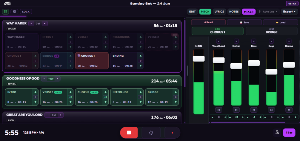The width and height of the screenshot is (300, 141).
Task: Click the mixer horizontal scrollbar
Action: pyautogui.click(x=248, y=122)
